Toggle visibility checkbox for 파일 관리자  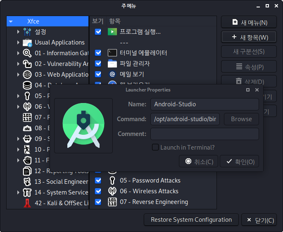(98, 63)
